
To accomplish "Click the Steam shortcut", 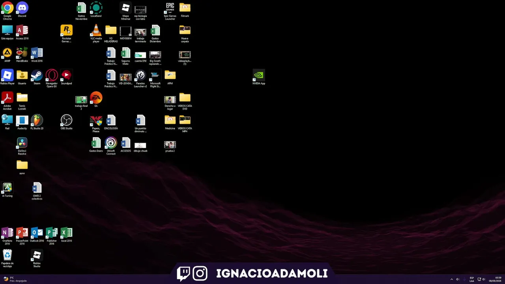I will pyautogui.click(x=37, y=75).
